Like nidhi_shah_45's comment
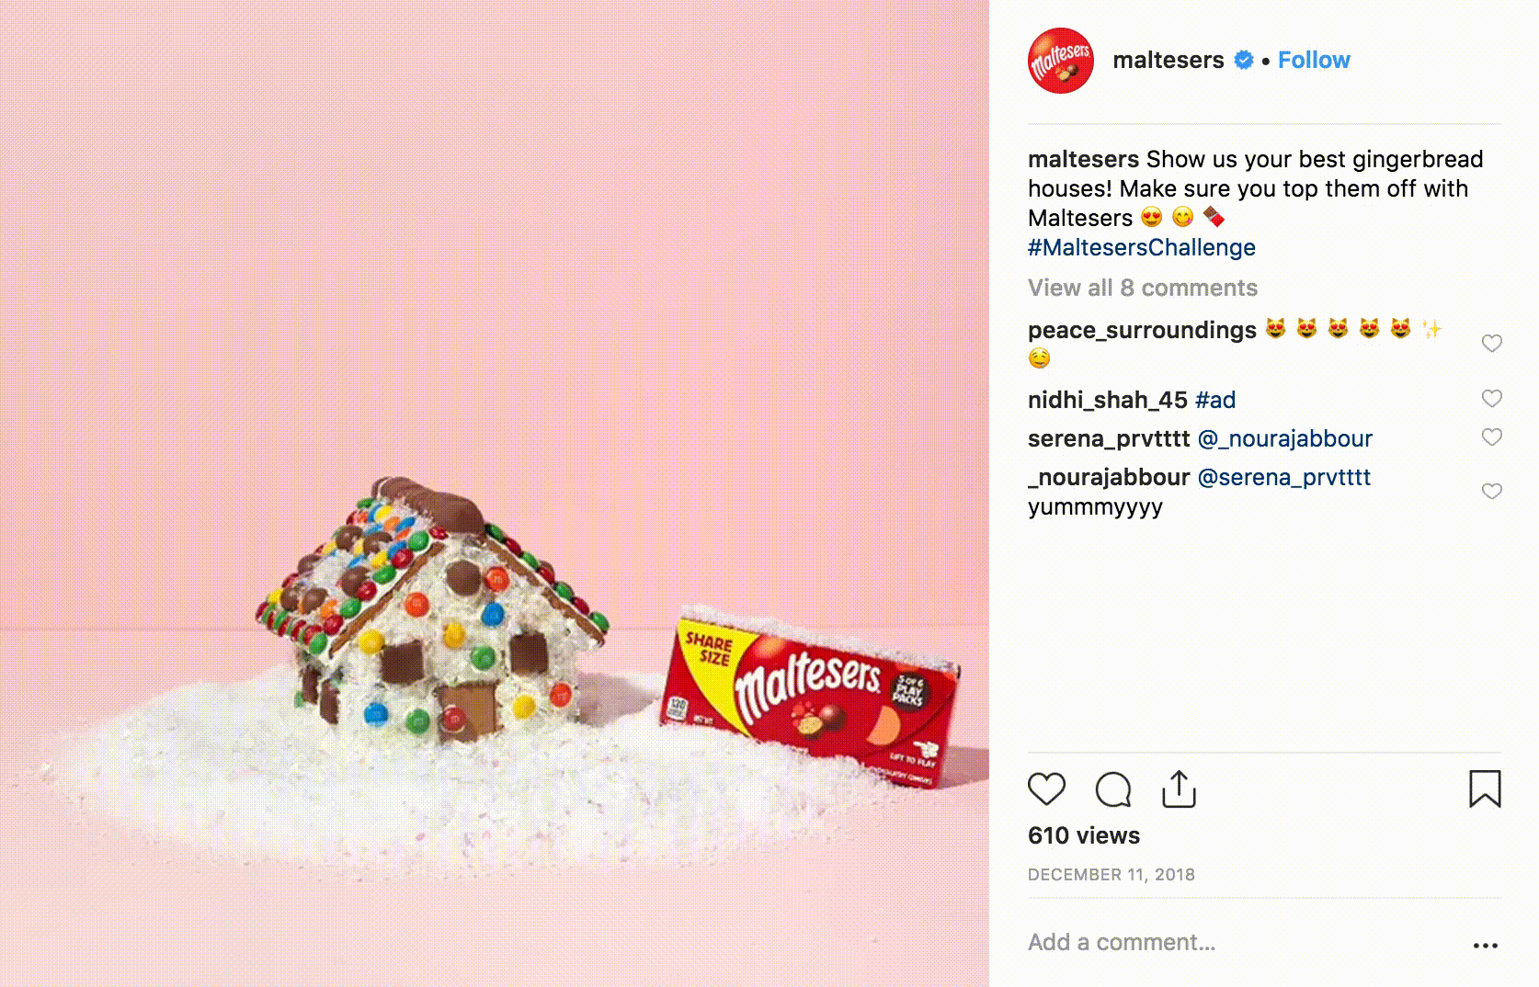1539x987 pixels. coord(1492,398)
